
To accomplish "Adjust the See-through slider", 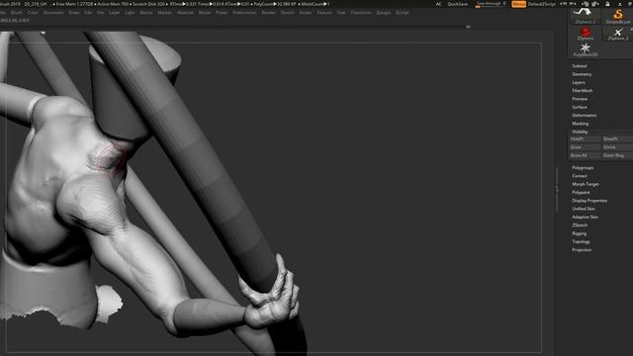I will point(491,4).
